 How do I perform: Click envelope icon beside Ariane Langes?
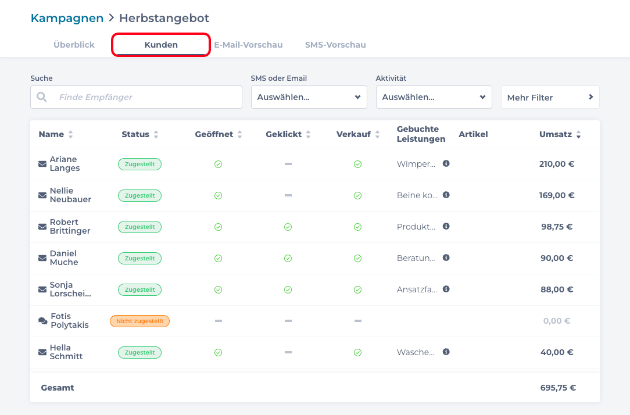pyautogui.click(x=42, y=164)
